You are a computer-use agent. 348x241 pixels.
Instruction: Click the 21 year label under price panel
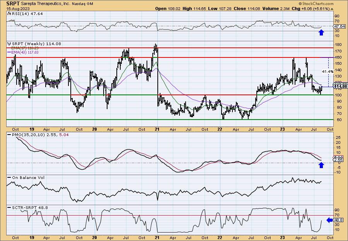(157, 130)
